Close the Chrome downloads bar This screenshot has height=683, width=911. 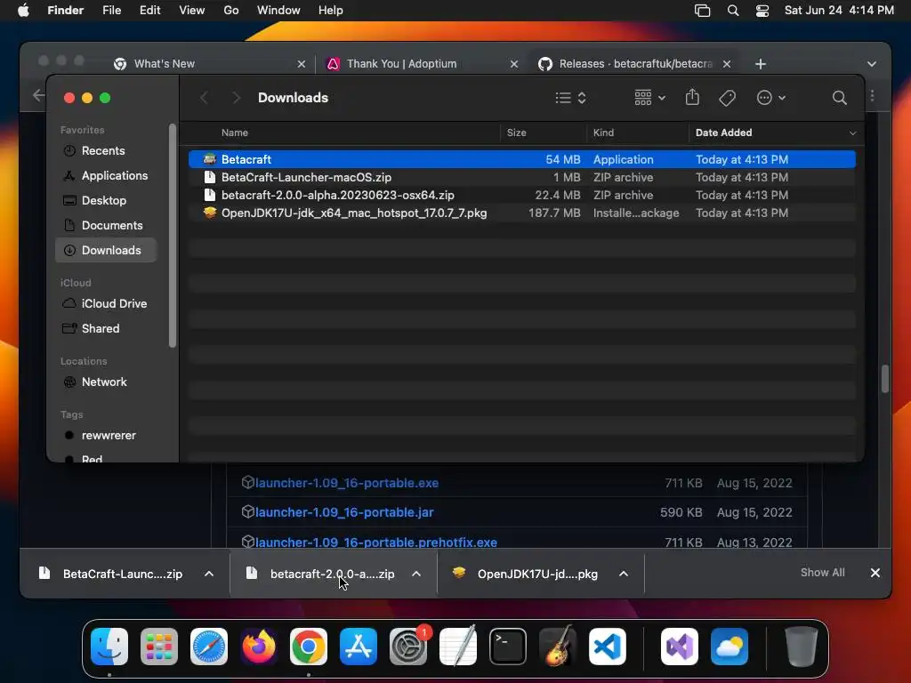pyautogui.click(x=875, y=573)
